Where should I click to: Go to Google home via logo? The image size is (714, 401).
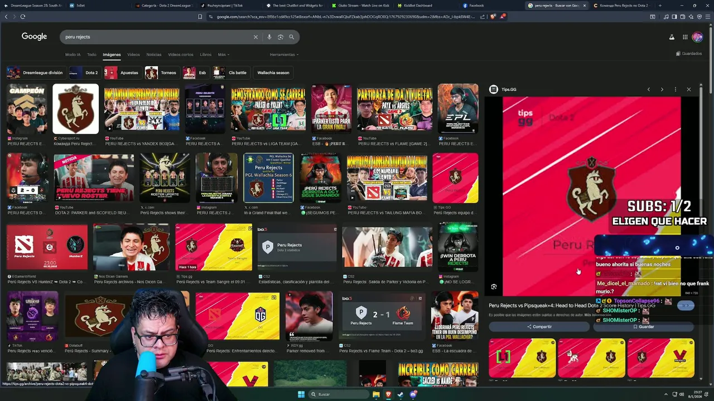coord(34,36)
